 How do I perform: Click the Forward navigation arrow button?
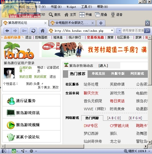pos(15,31)
